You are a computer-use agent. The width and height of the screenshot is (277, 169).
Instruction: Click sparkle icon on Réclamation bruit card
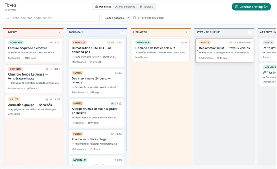coord(230,43)
